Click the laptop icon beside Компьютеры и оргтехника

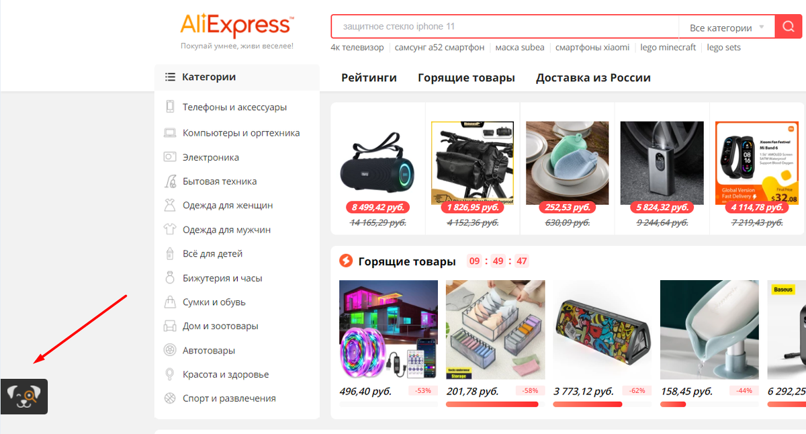[170, 133]
